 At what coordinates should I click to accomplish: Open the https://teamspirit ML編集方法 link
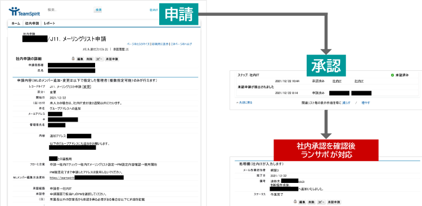[x=62, y=178]
